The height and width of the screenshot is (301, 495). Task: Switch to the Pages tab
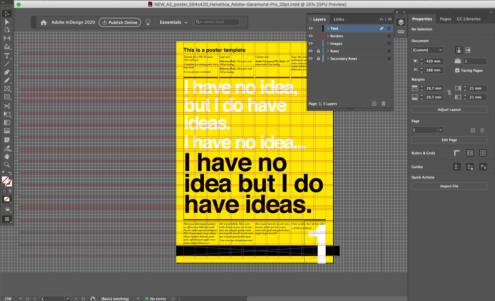pos(445,19)
